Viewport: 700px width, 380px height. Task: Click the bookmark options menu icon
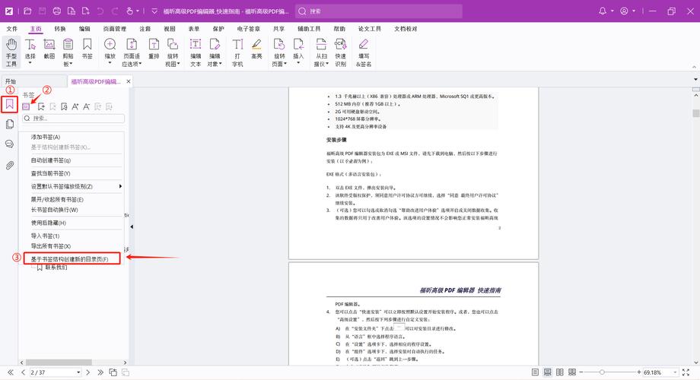pyautogui.click(x=27, y=106)
